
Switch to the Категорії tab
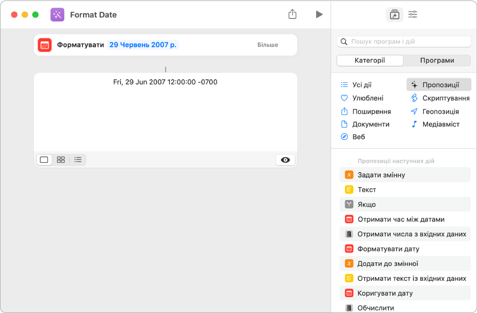370,60
